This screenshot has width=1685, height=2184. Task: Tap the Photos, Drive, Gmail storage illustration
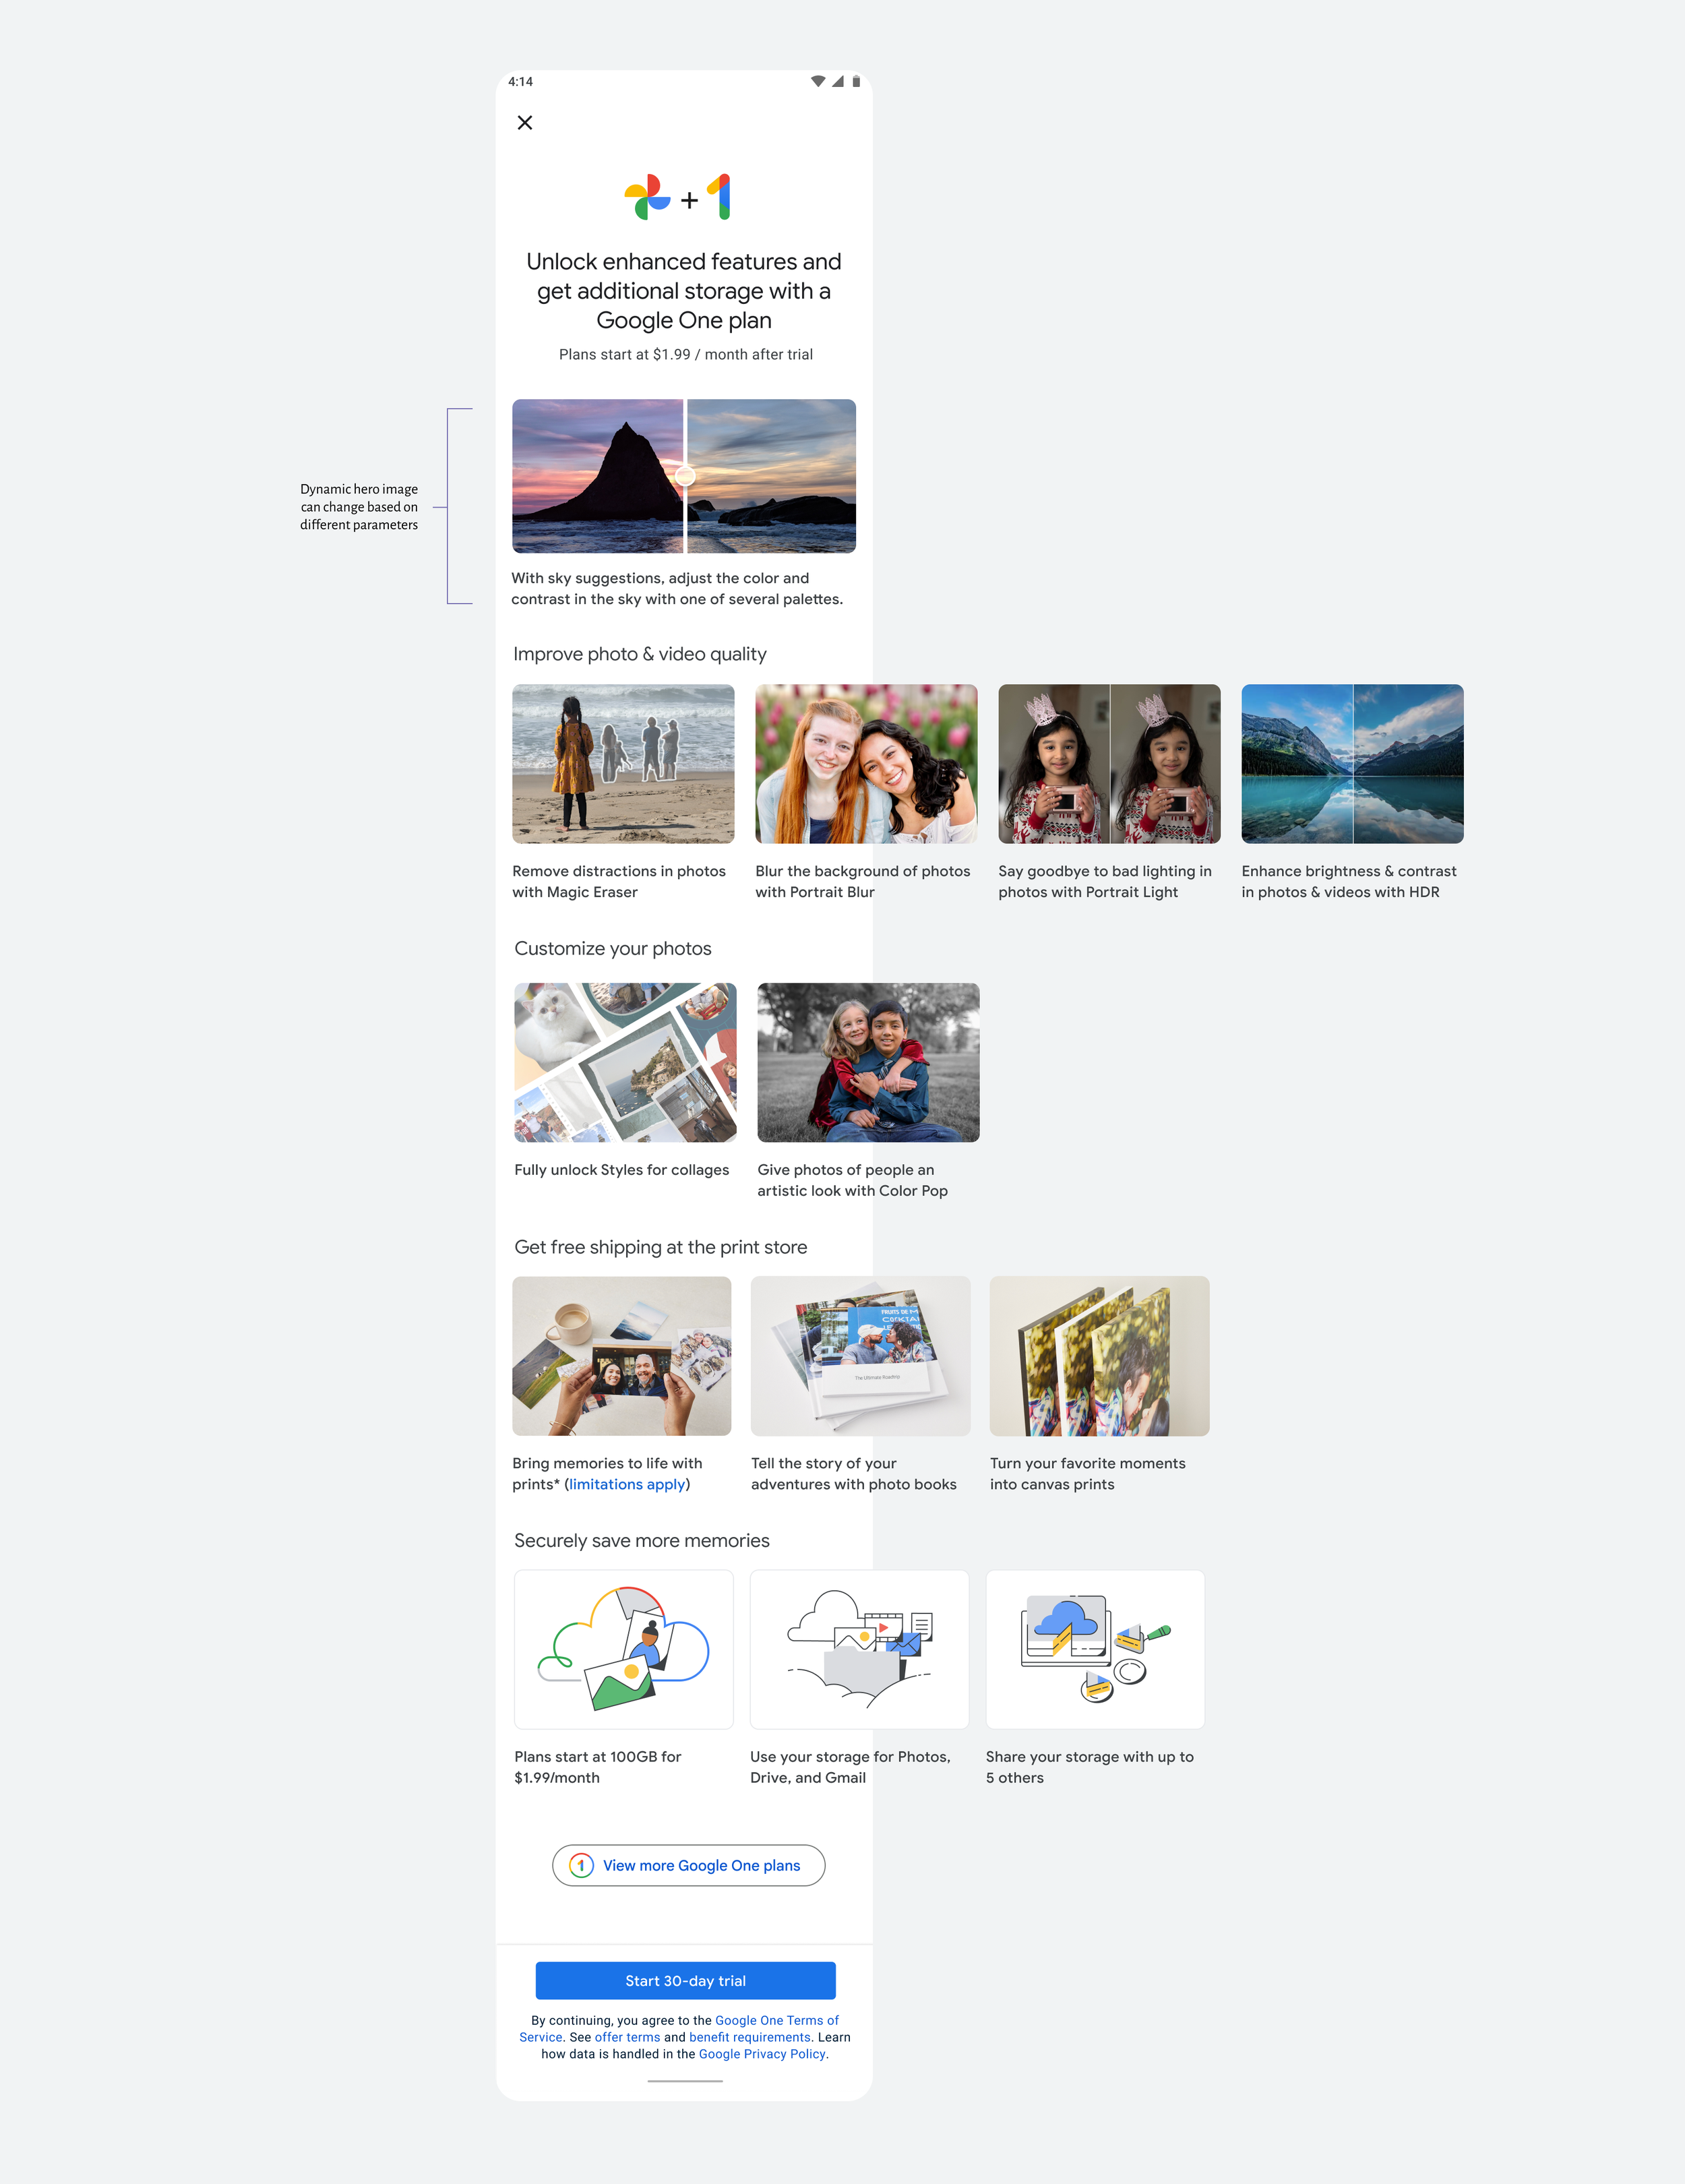click(859, 1649)
